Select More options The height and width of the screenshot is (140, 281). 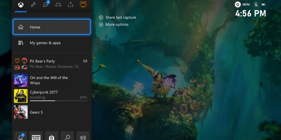114,25
